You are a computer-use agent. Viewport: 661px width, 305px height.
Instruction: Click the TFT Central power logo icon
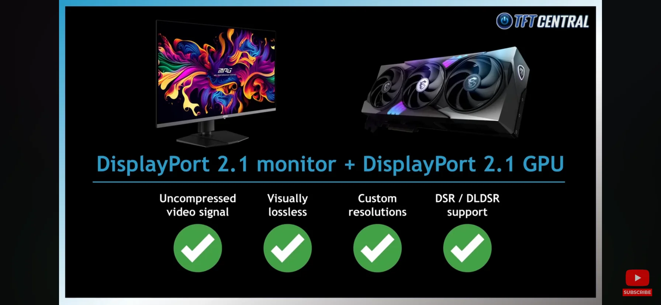tap(504, 21)
